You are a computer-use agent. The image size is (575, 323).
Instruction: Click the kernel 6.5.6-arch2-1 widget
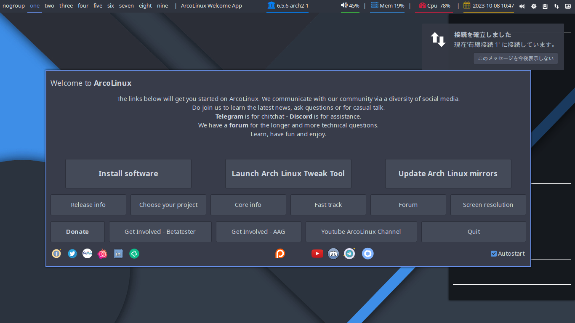click(288, 6)
